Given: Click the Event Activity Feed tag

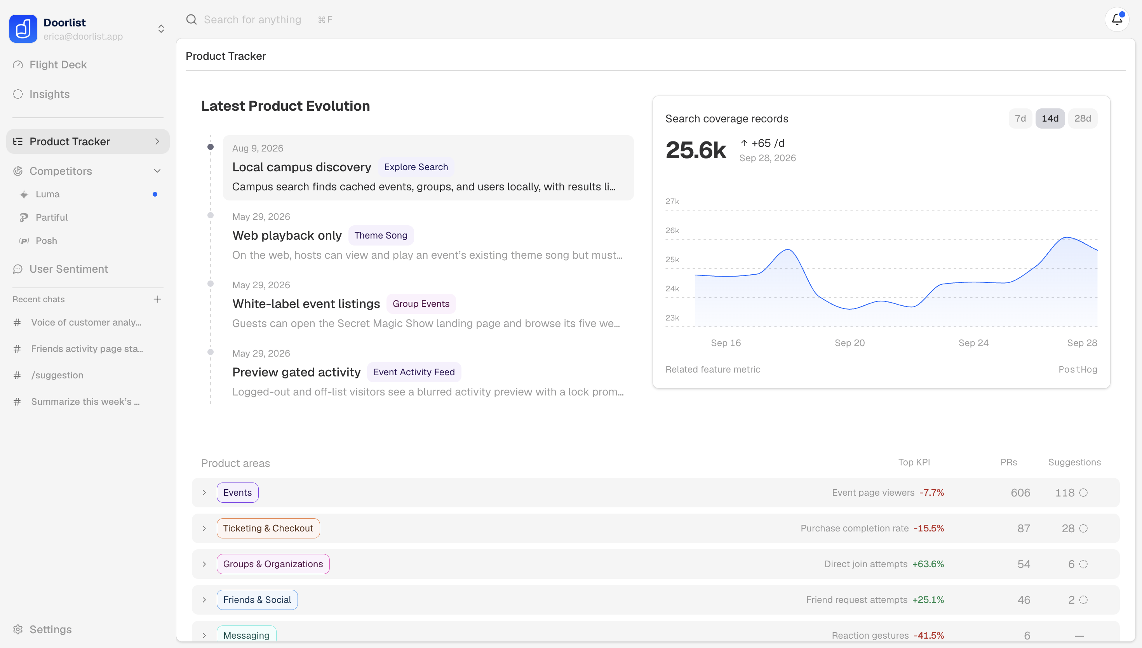Looking at the screenshot, I should tap(414, 372).
